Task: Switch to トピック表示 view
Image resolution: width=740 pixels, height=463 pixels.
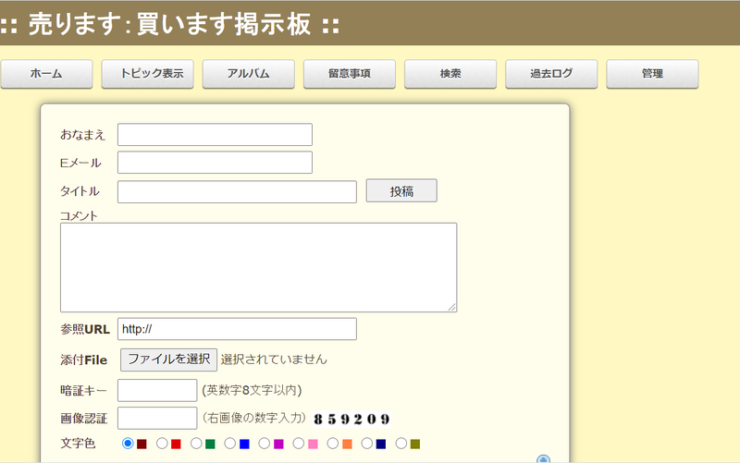Action: tap(147, 74)
